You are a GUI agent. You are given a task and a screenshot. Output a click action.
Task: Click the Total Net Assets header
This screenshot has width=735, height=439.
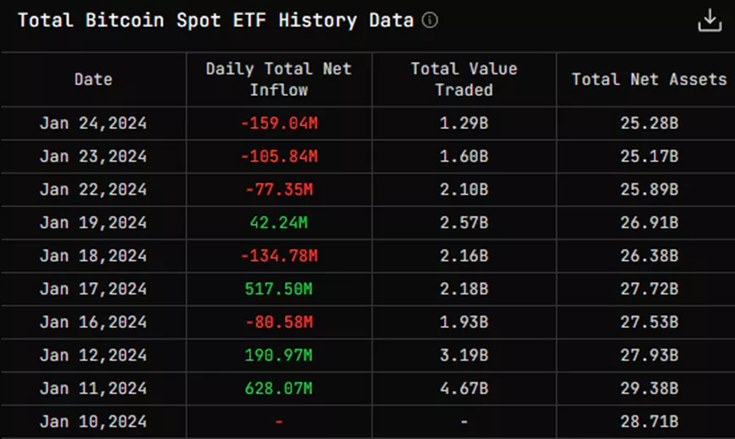(x=649, y=79)
